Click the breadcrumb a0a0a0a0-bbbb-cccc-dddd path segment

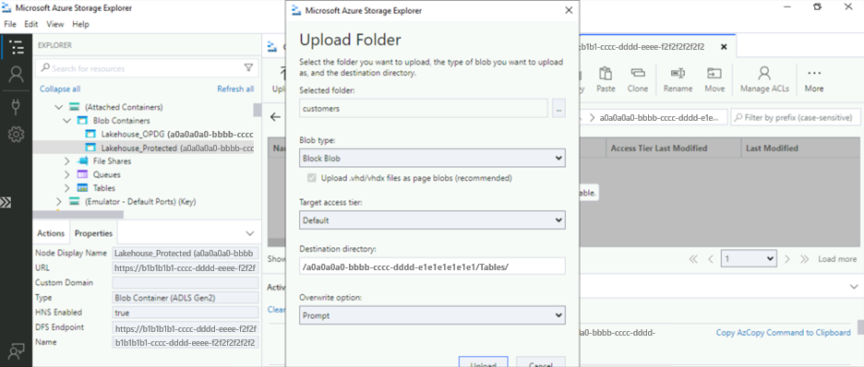coord(659,117)
